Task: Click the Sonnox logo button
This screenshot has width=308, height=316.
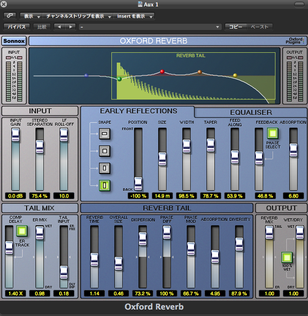Action: (x=14, y=41)
